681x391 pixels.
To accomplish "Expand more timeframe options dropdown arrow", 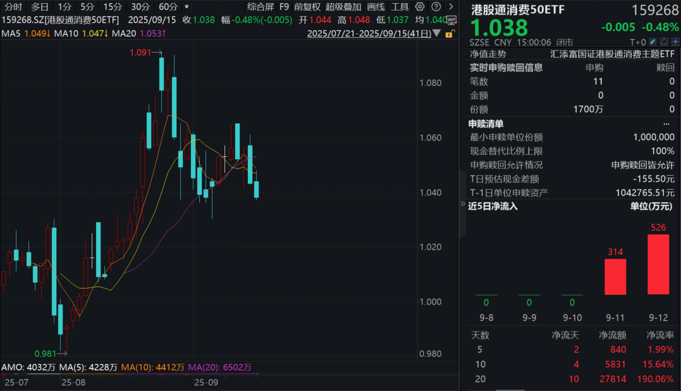I will click(186, 7).
